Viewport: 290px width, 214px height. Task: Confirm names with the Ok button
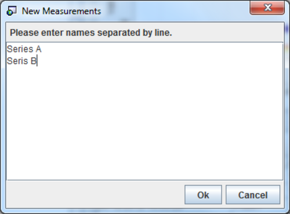203,195
